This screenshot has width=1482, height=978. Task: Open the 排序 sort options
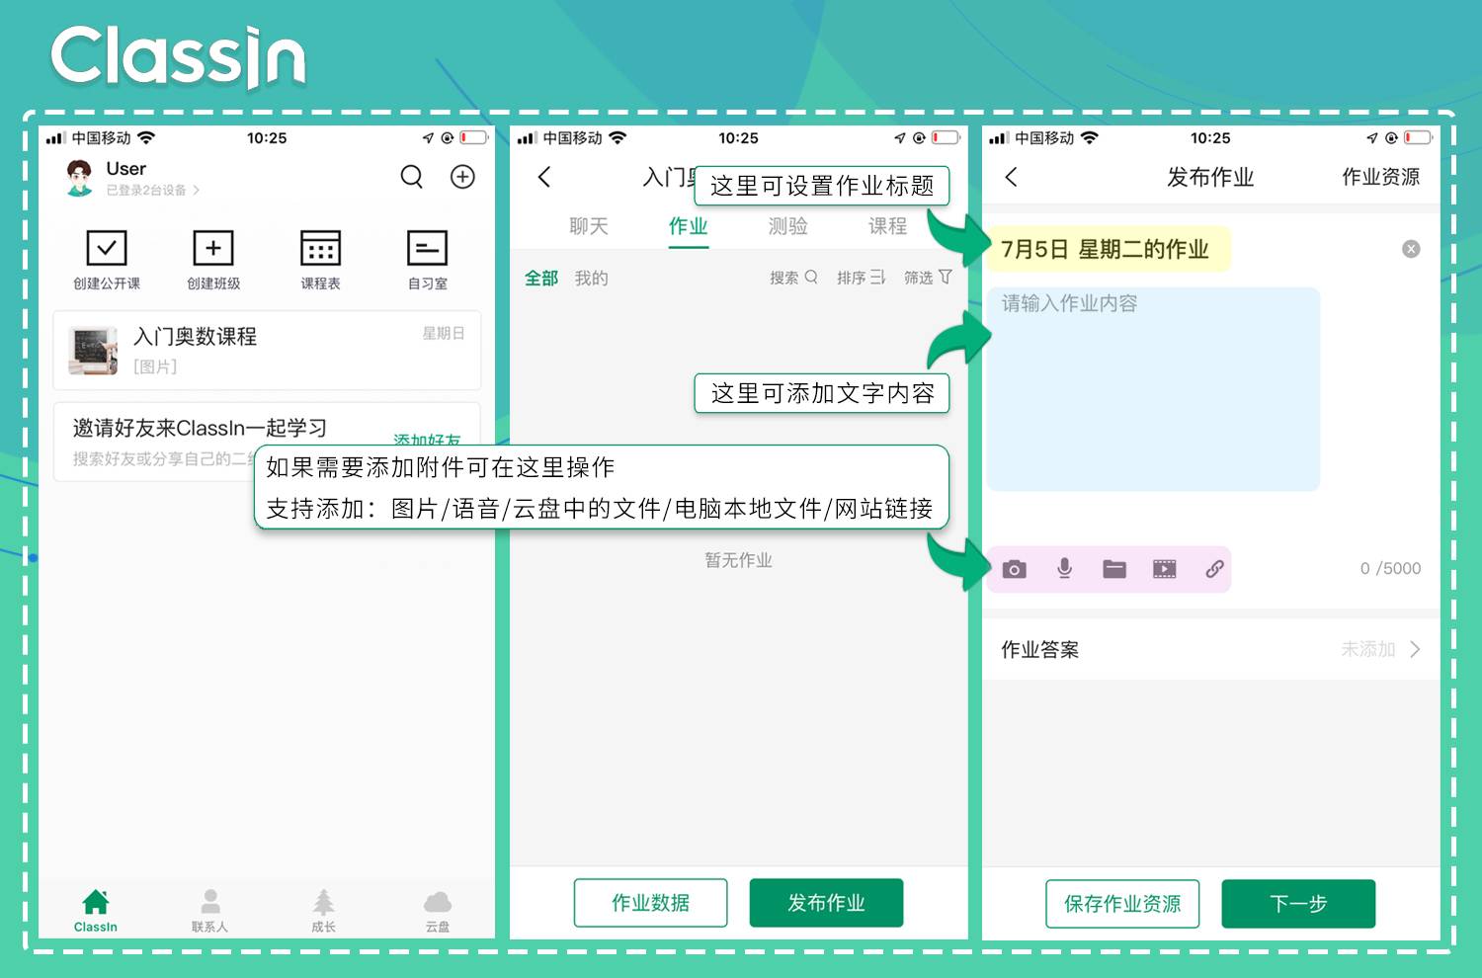(x=861, y=278)
